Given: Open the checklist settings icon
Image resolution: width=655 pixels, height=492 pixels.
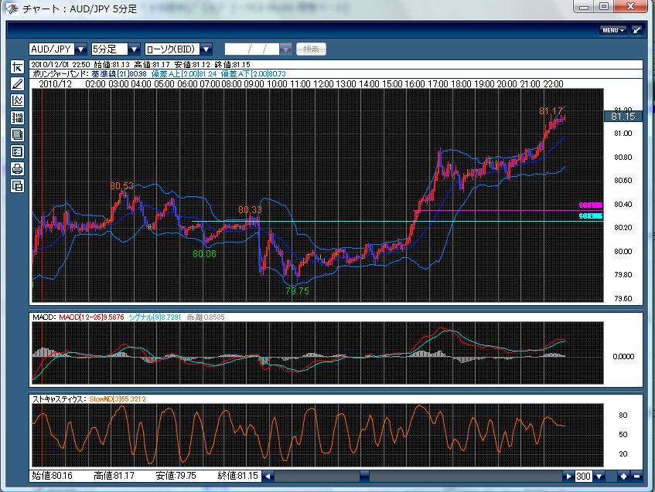Looking at the screenshot, I should click(x=17, y=152).
